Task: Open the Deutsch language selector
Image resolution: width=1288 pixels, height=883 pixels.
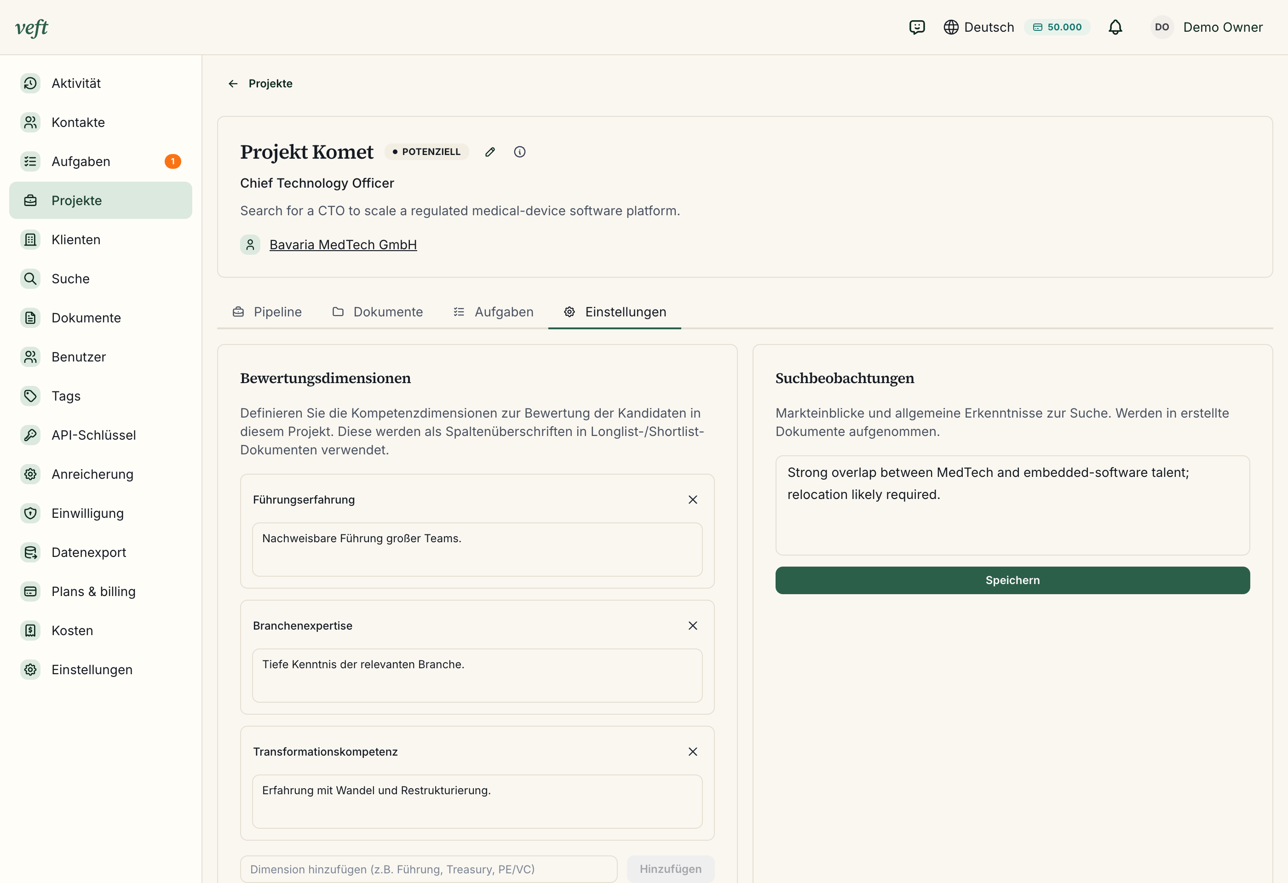Action: tap(979, 27)
